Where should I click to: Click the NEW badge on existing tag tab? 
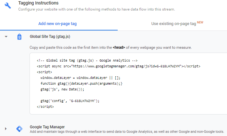pyautogui.click(x=200, y=22)
